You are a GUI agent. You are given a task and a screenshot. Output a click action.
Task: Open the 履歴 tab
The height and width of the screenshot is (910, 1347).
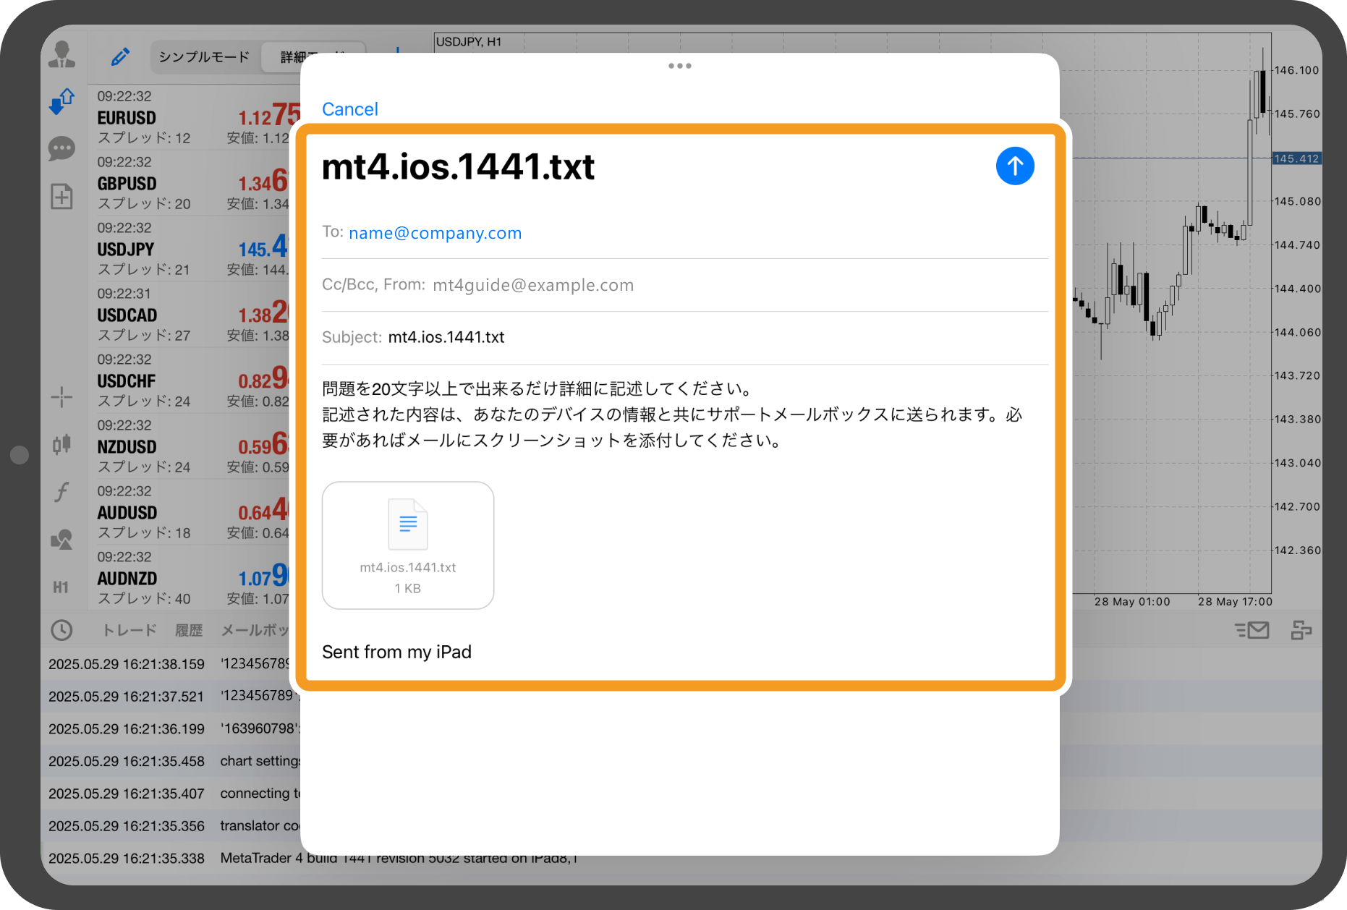click(x=189, y=630)
